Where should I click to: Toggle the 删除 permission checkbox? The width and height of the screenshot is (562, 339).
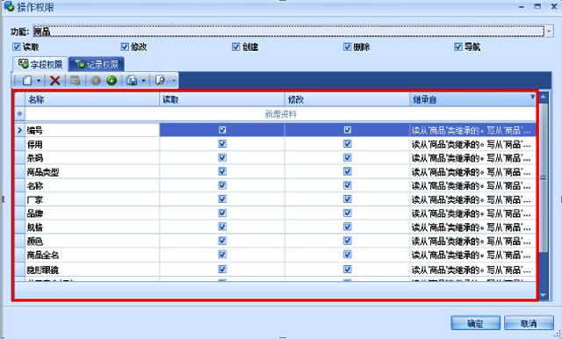pos(347,47)
